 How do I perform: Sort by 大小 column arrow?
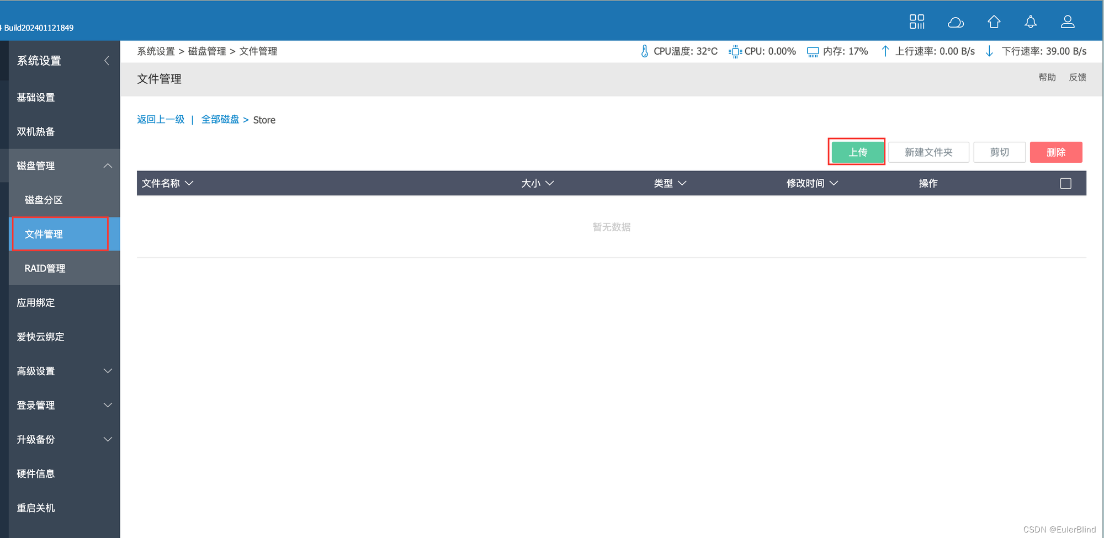pyautogui.click(x=549, y=183)
